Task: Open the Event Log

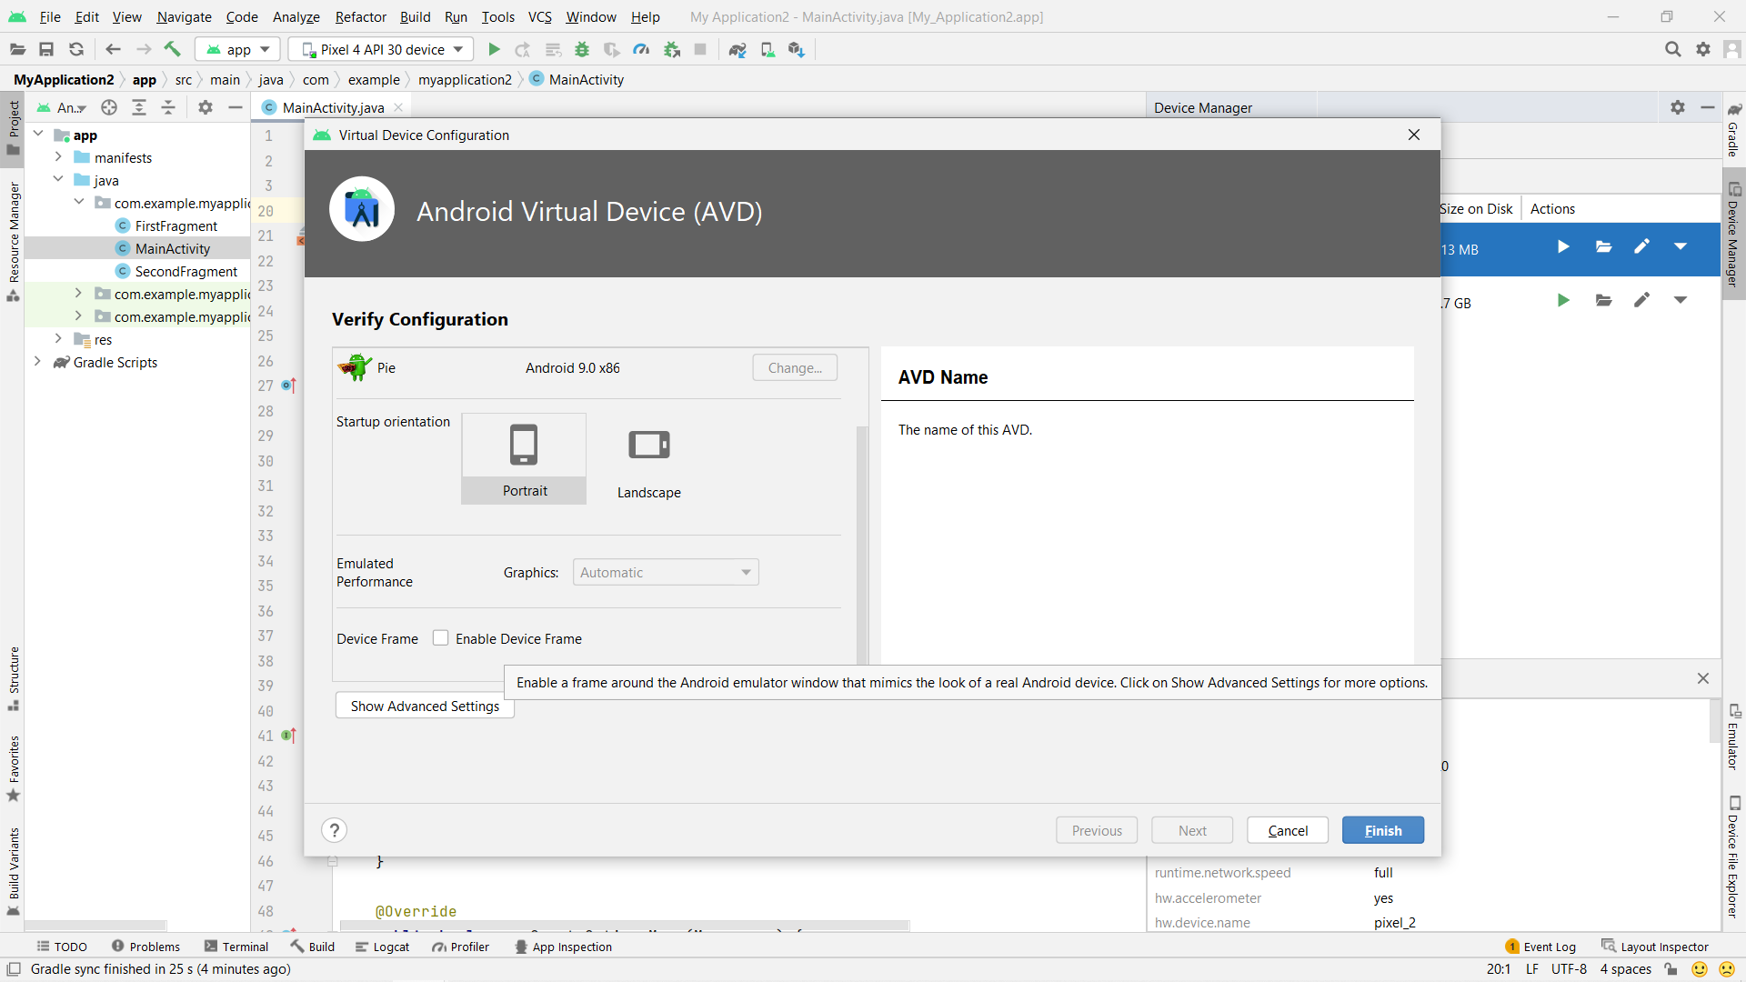Action: tap(1540, 947)
